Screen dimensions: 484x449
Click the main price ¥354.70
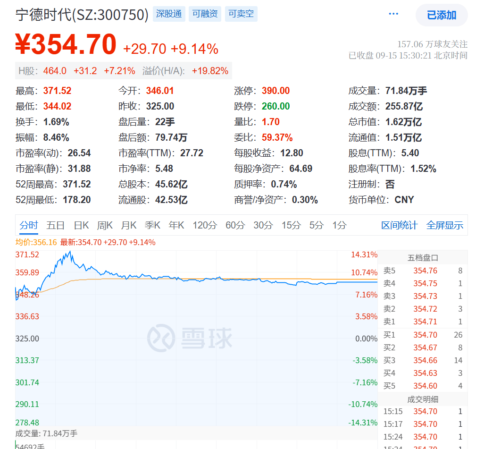click(x=66, y=44)
